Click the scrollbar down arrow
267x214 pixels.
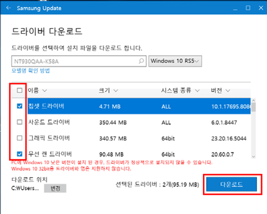click(x=254, y=157)
